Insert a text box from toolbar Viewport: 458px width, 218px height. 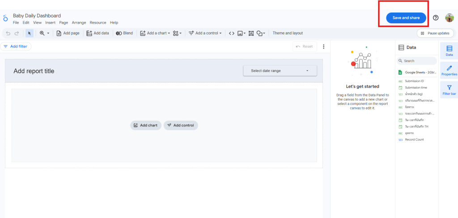(251, 33)
